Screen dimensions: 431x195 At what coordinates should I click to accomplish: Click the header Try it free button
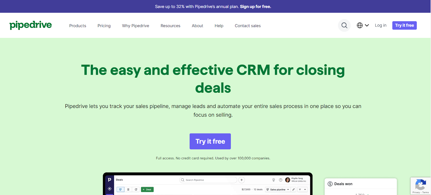pyautogui.click(x=404, y=25)
